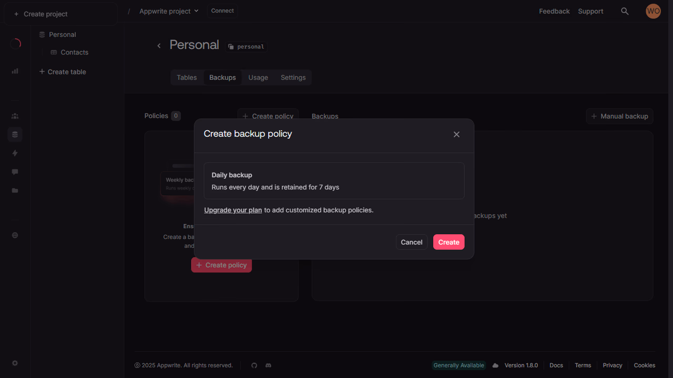This screenshot has width=673, height=378.
Task: Expand the Appwrite project dropdown
Action: coord(169,11)
